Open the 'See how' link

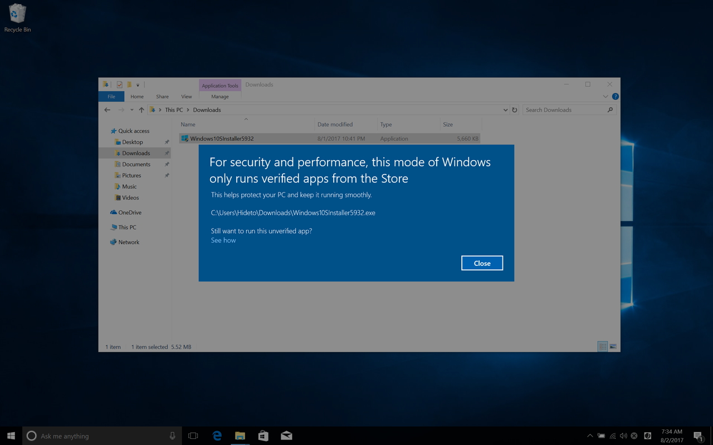click(x=223, y=240)
